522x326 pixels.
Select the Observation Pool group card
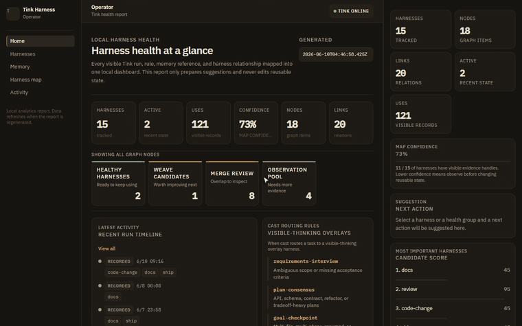coord(289,183)
